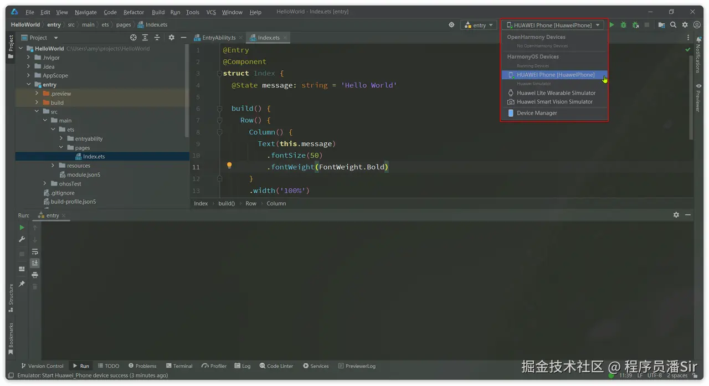709x386 pixels.
Task: Rerun entry with green play in Run panel
Action: point(22,228)
